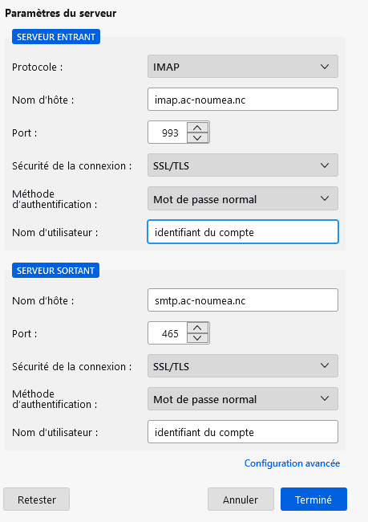Click the outgoing port number 465 field

coord(168,333)
